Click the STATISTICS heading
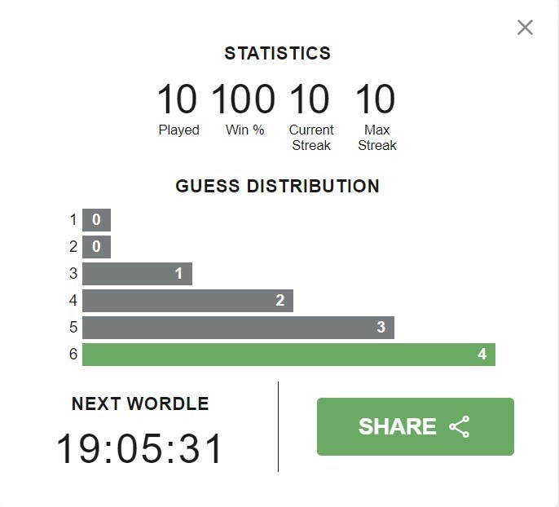 coord(278,53)
